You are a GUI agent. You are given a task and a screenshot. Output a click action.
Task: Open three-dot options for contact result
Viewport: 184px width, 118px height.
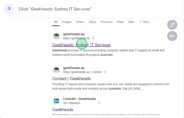[x=105, y=72]
